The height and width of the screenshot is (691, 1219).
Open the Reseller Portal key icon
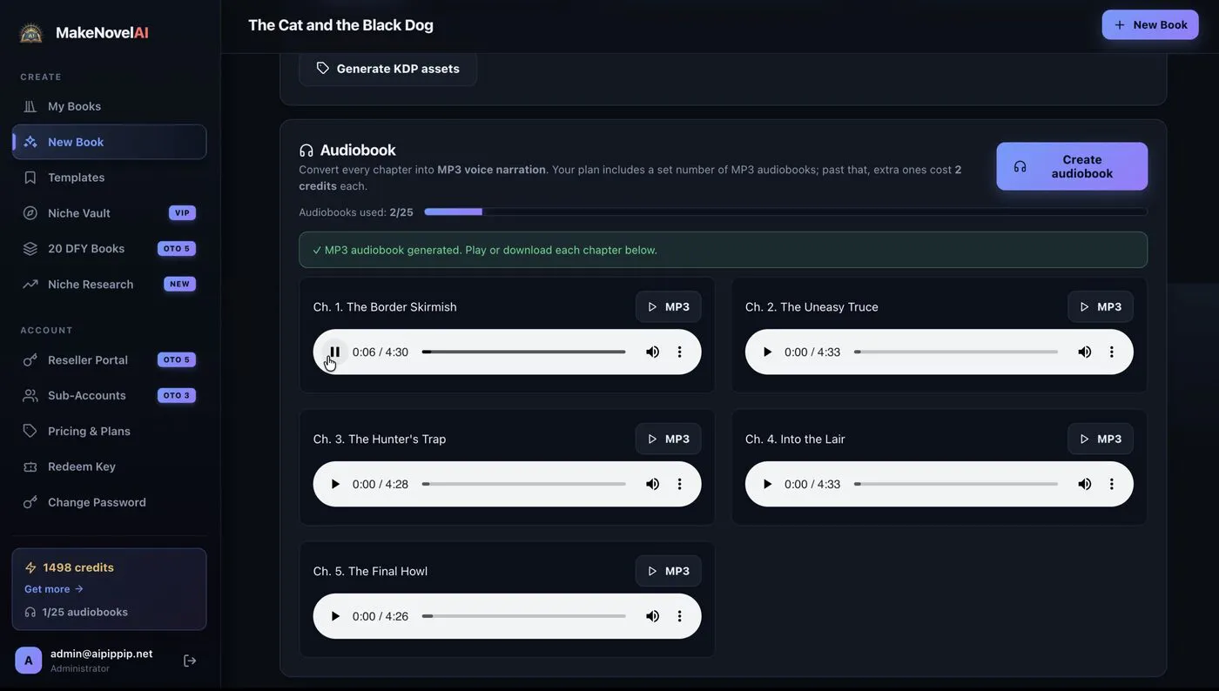click(30, 360)
